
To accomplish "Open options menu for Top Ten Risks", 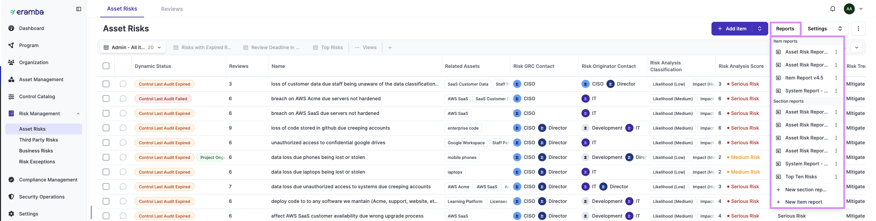I will 836,177.
